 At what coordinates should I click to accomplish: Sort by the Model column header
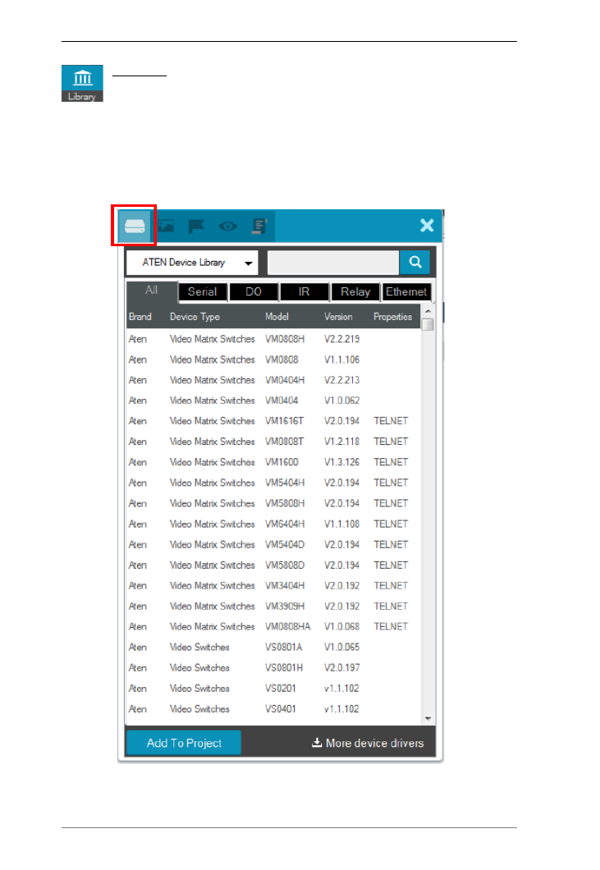click(277, 317)
